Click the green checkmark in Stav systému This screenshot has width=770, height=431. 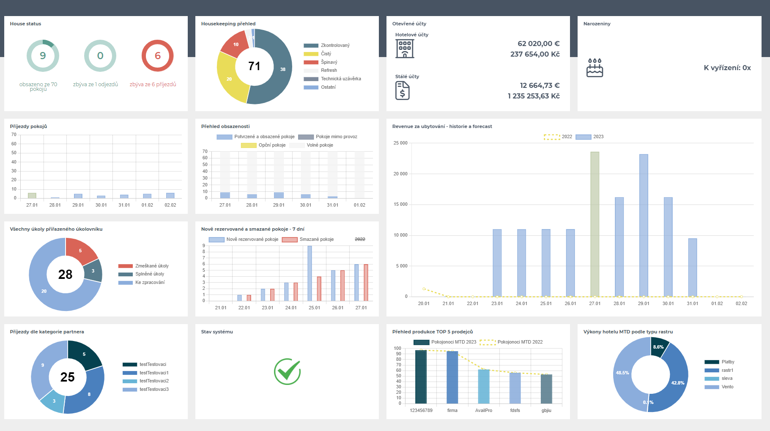(x=288, y=371)
